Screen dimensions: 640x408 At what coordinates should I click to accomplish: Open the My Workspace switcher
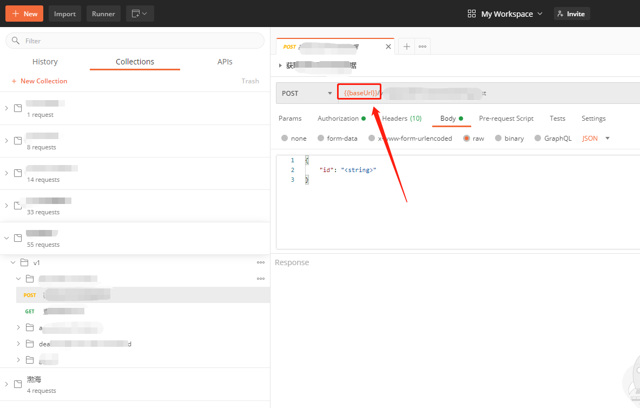pyautogui.click(x=512, y=14)
